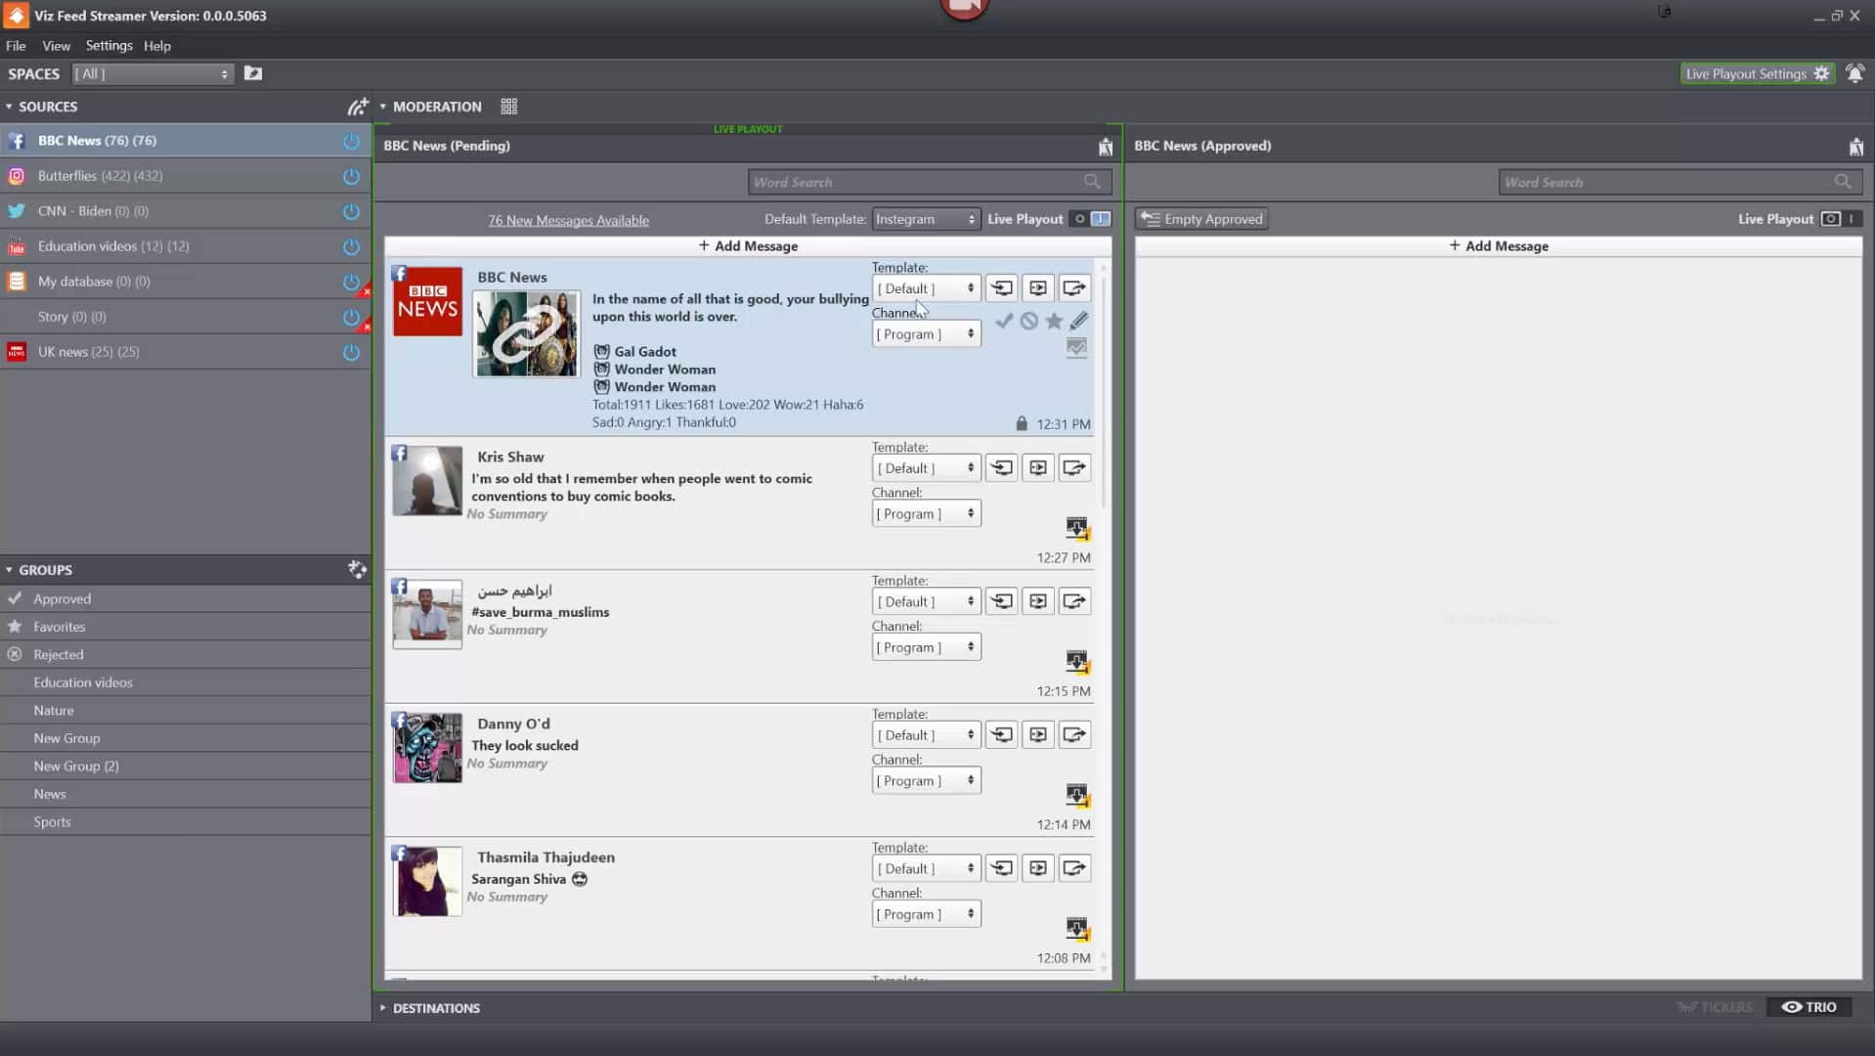Click 76 New Messages Available link

(x=568, y=221)
